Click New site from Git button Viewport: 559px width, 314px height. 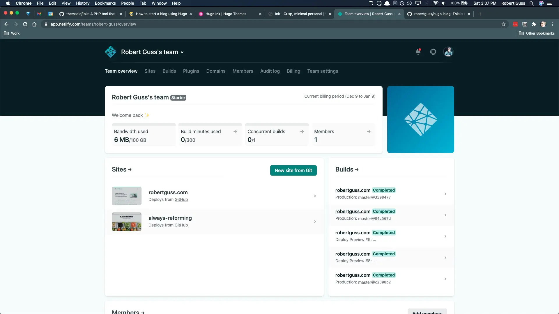(293, 170)
